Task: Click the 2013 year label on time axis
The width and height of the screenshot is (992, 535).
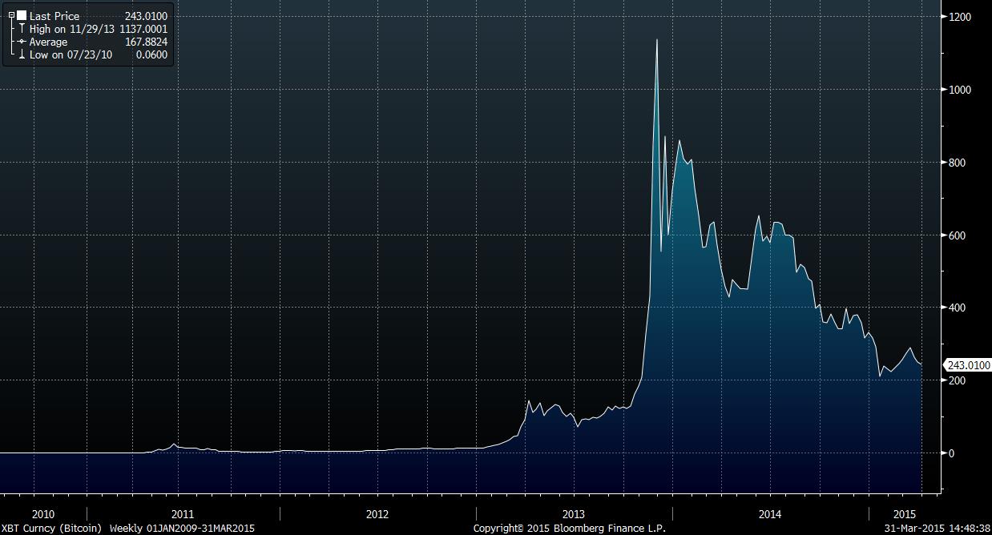Action: pyautogui.click(x=574, y=514)
